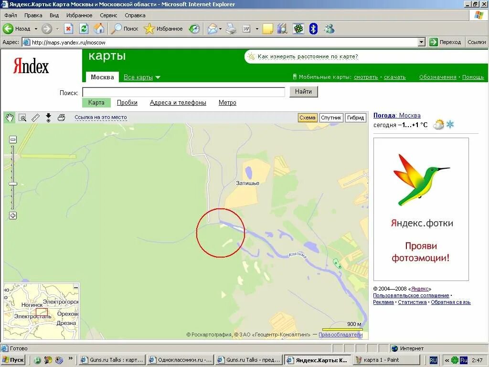
Task: Refresh the page using green arrows icon
Action: [x=84, y=29]
